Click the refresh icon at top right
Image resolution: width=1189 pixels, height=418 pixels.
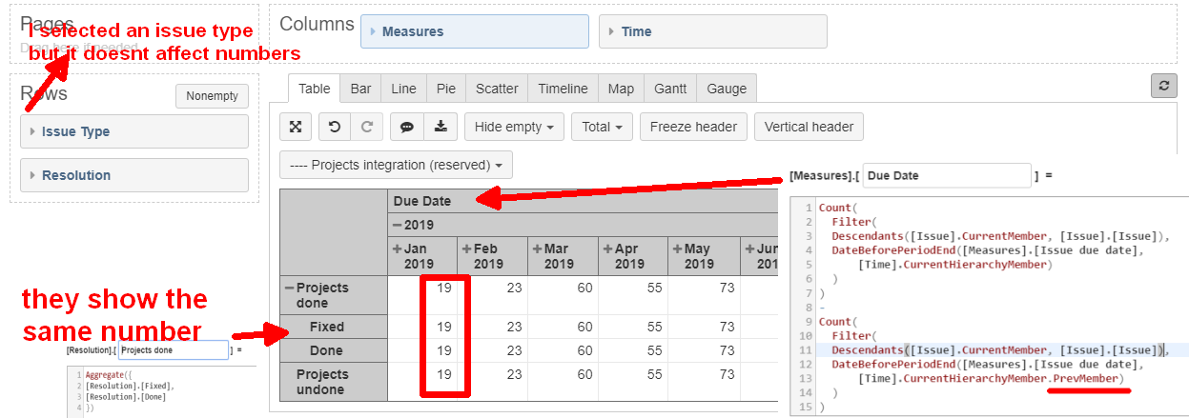(1162, 86)
